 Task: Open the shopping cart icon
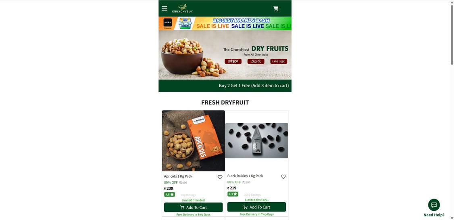[x=276, y=8]
